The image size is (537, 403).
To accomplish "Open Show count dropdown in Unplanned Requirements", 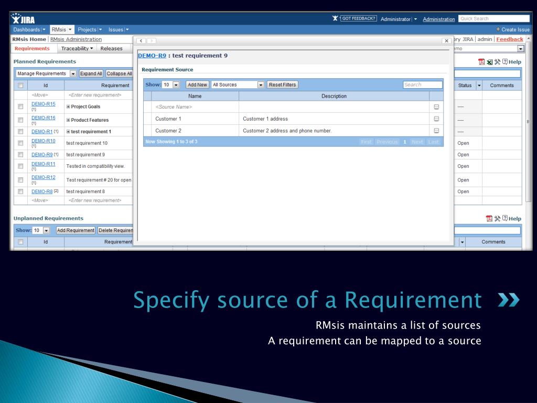I will [46, 230].
